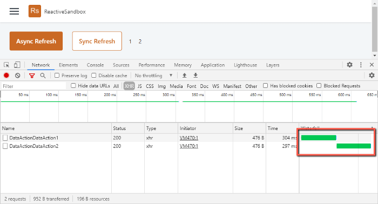
Task: Click the Filter input field
Action: 33,86
